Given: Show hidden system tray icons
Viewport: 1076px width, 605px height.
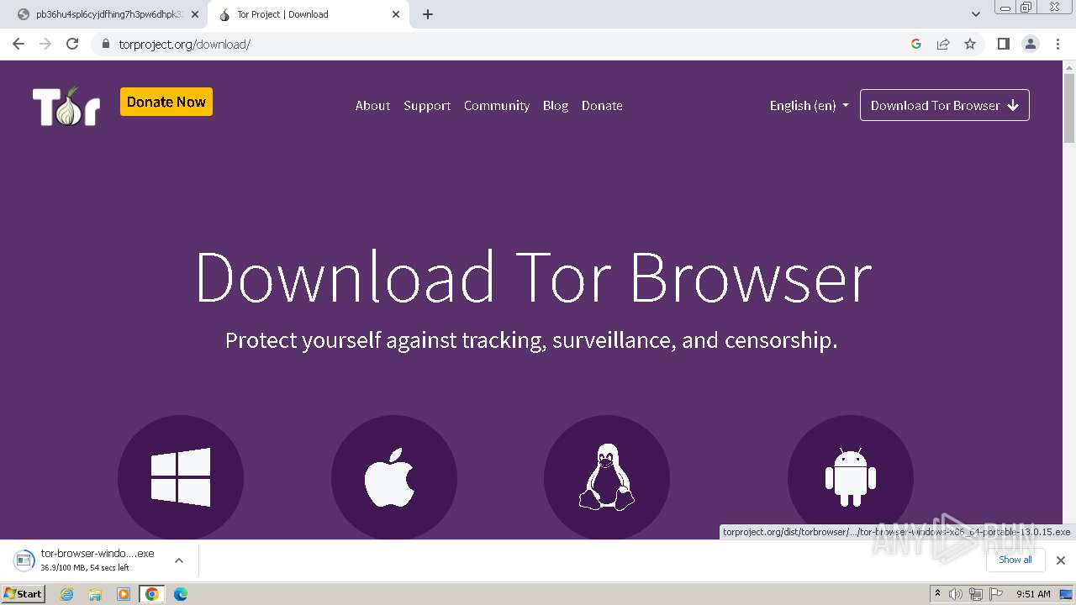Looking at the screenshot, I should (937, 594).
